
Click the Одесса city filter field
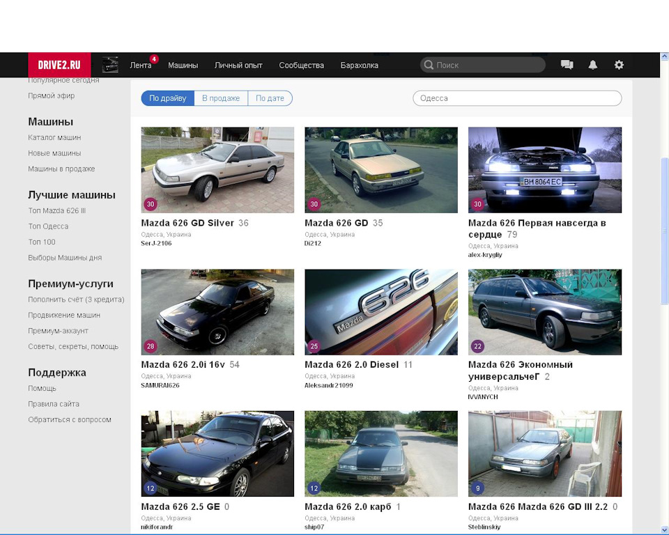coord(517,98)
